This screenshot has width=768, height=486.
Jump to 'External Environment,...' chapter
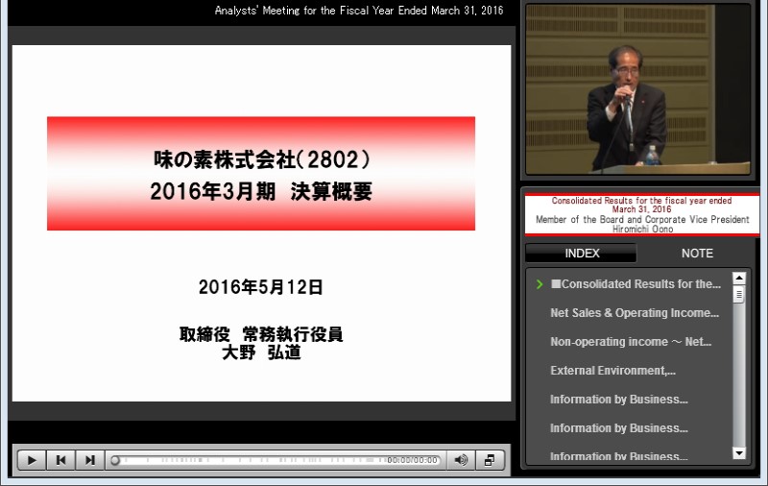pos(612,371)
